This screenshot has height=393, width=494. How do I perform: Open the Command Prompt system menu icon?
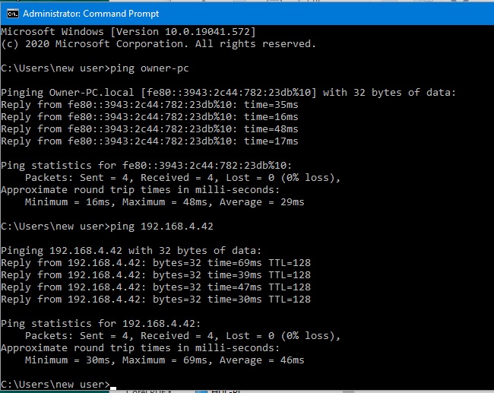pos(11,13)
